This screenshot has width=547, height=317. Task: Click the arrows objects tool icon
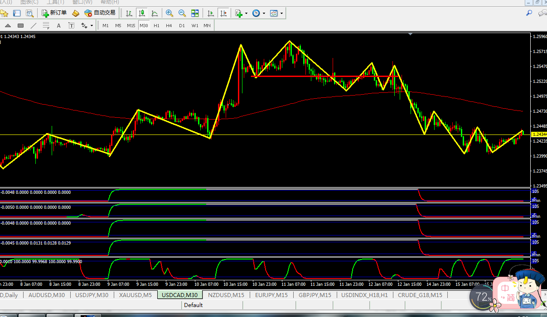click(x=84, y=25)
